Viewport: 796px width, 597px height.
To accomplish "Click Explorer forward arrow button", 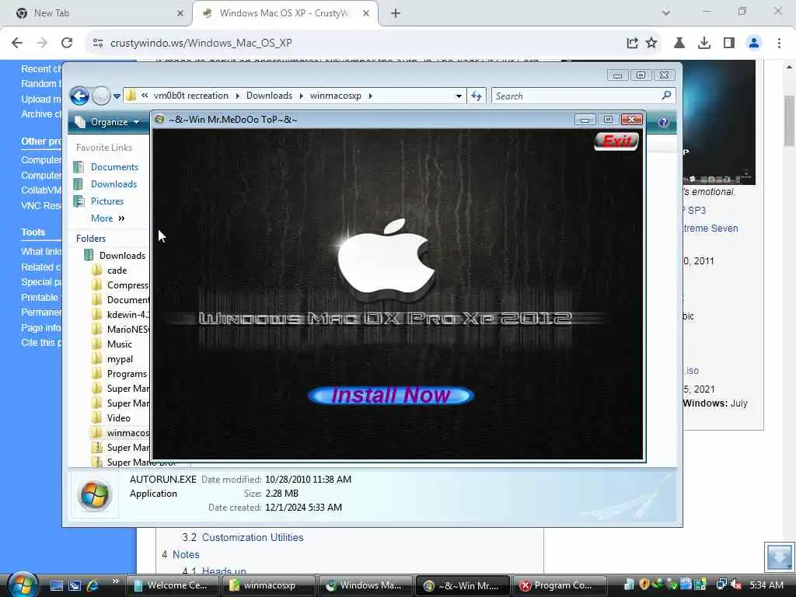I will click(x=101, y=96).
